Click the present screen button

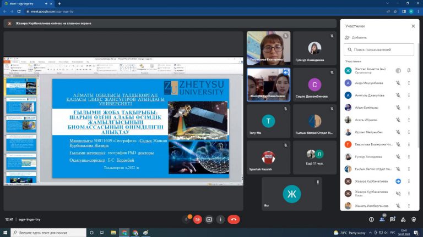coord(209,219)
